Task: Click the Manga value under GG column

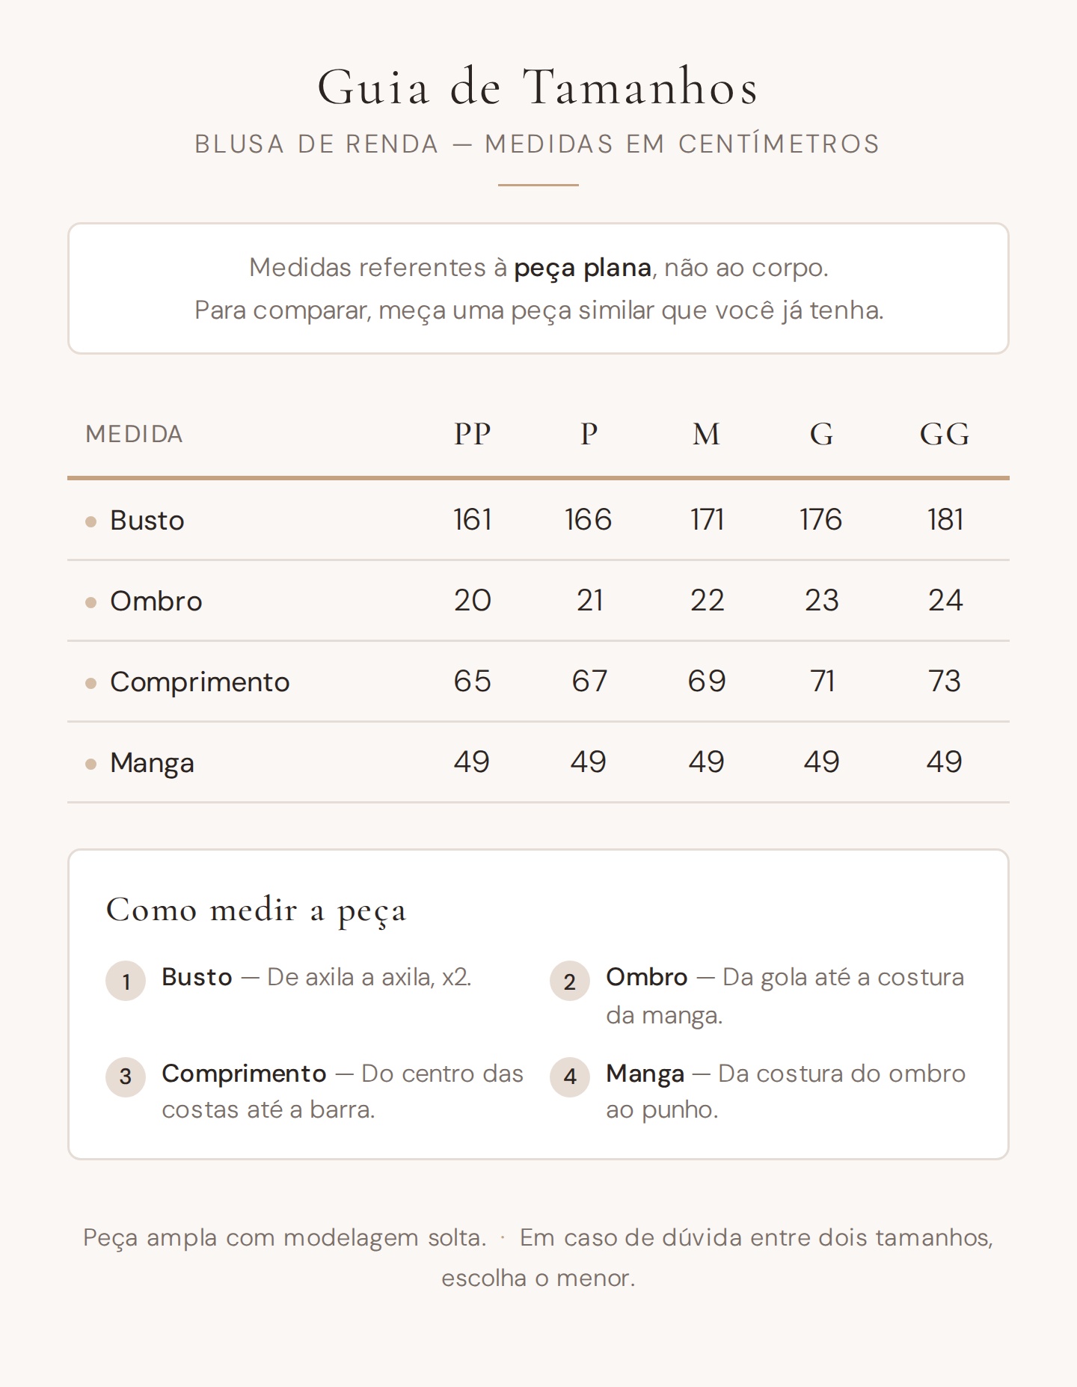Action: click(944, 762)
